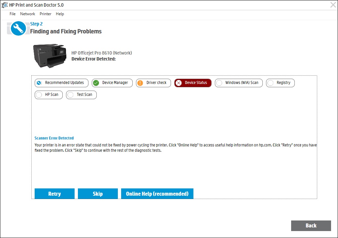Click the Windows (WIA) Scan status circle

coord(220,83)
